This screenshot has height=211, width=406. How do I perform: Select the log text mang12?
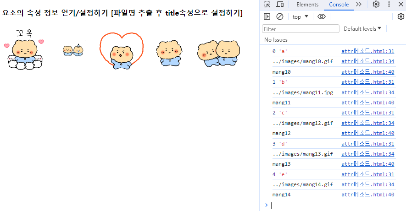click(x=282, y=133)
